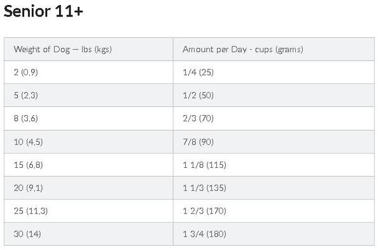Viewport: 381px width, 250px height.
Task: Select the 1 1/3 (135) amount cell
Action: (274, 188)
